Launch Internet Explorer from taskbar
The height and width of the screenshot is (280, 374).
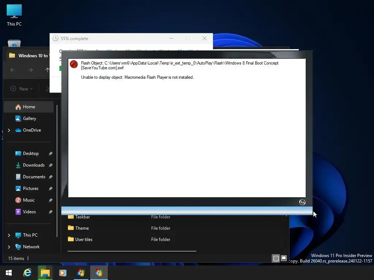tap(27, 273)
